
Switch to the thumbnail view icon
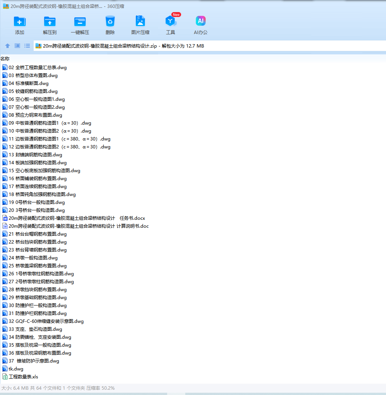(x=17, y=46)
